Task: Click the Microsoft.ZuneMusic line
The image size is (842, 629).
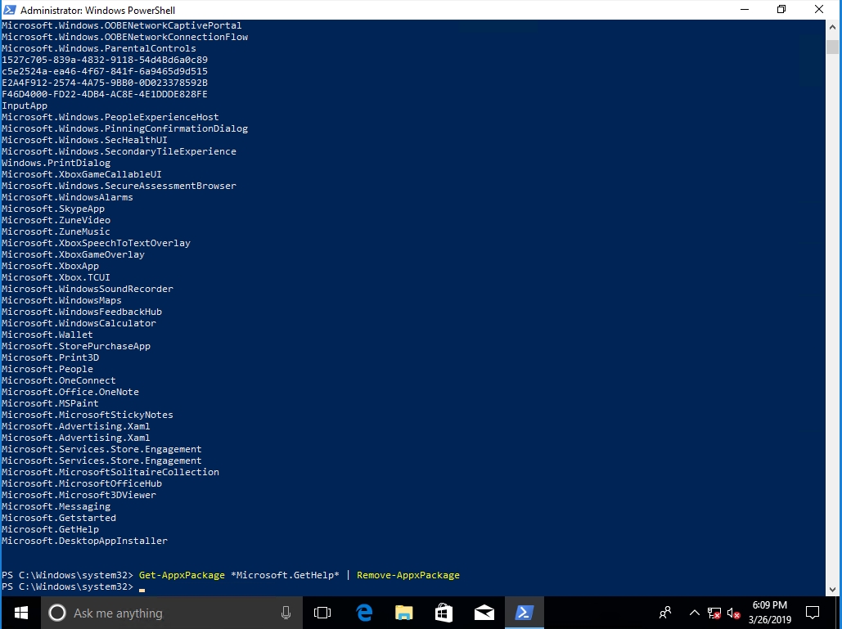Action: pyautogui.click(x=56, y=231)
